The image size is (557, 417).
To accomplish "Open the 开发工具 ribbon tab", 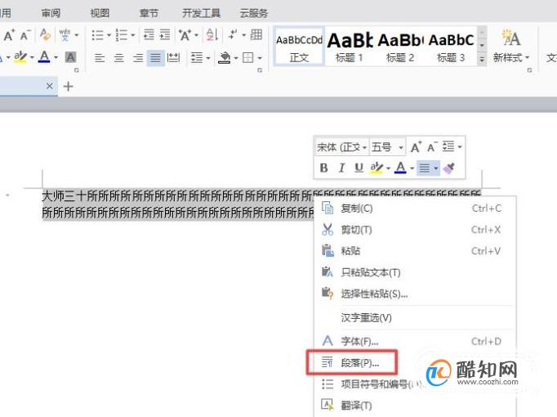I will point(201,14).
